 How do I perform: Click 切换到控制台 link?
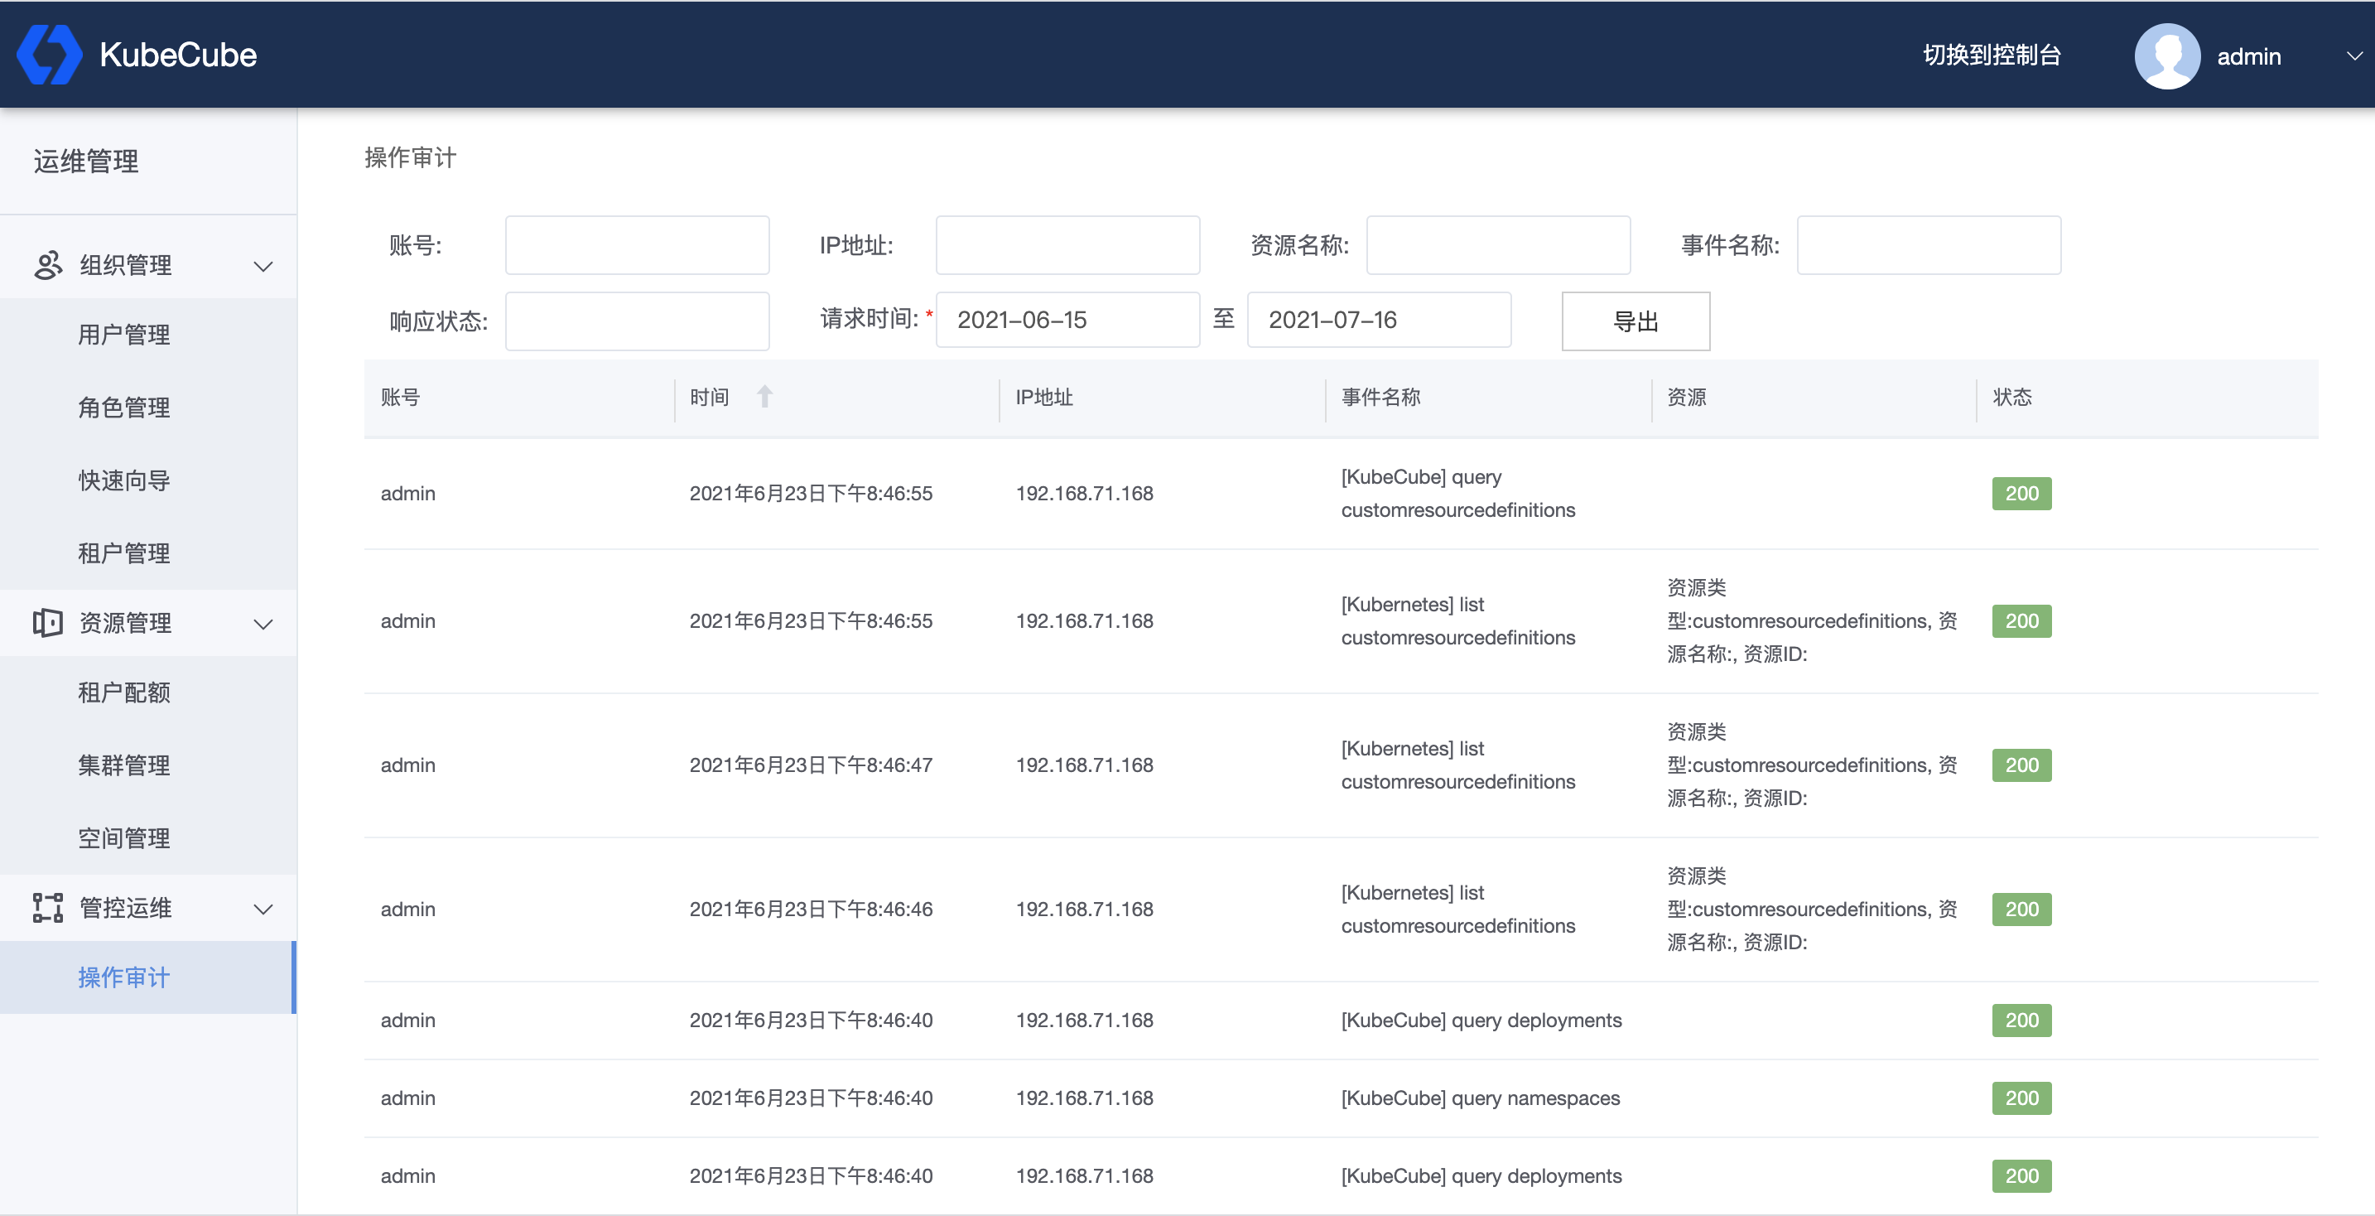point(1992,55)
